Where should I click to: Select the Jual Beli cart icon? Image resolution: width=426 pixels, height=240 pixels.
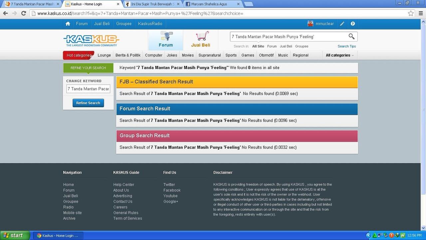tap(201, 40)
